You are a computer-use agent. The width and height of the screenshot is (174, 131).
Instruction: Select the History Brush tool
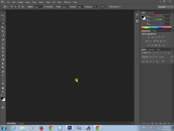3,52
